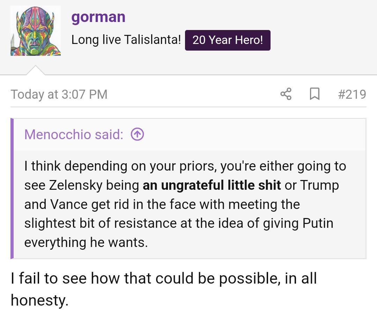The image size is (377, 315).
Task: Bookmark post #219 with the bookmark icon
Action: (315, 94)
